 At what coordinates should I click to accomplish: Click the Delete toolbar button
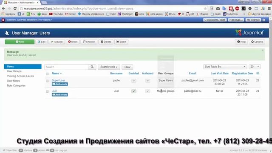[x=106, y=42]
